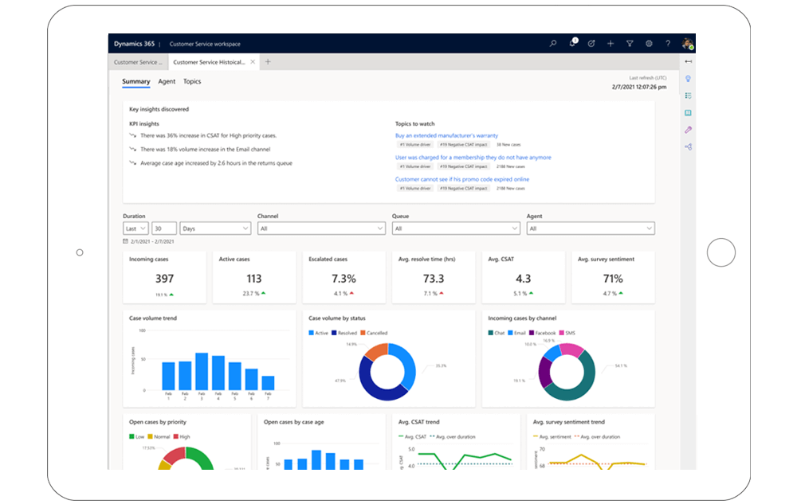Image resolution: width=797 pixels, height=504 pixels.
Task: Click the user profile avatar
Action: point(687,44)
